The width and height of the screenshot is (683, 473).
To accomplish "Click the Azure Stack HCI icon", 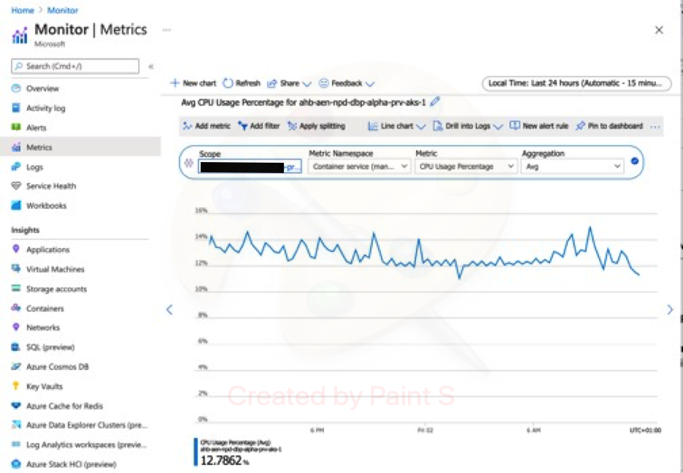I will [16, 464].
